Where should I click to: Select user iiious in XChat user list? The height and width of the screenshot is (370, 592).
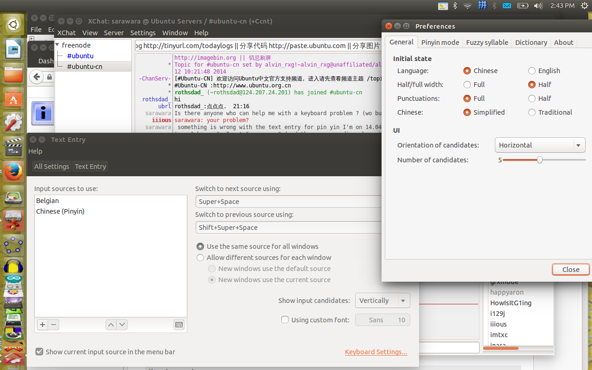[499, 324]
